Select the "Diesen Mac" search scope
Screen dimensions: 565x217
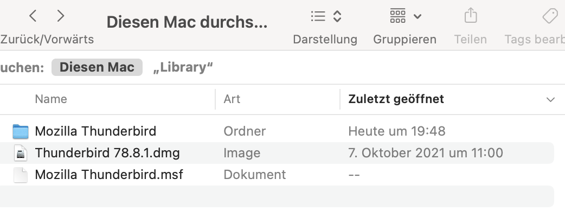97,67
